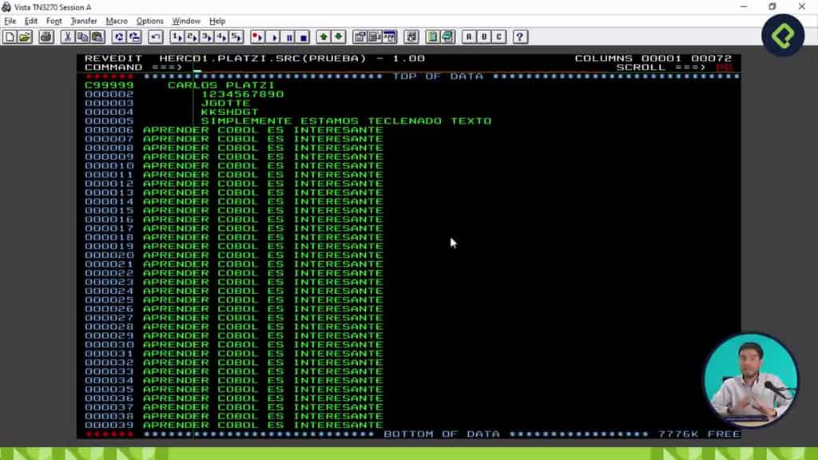Click line number 000006
818x460 pixels.
click(109, 130)
